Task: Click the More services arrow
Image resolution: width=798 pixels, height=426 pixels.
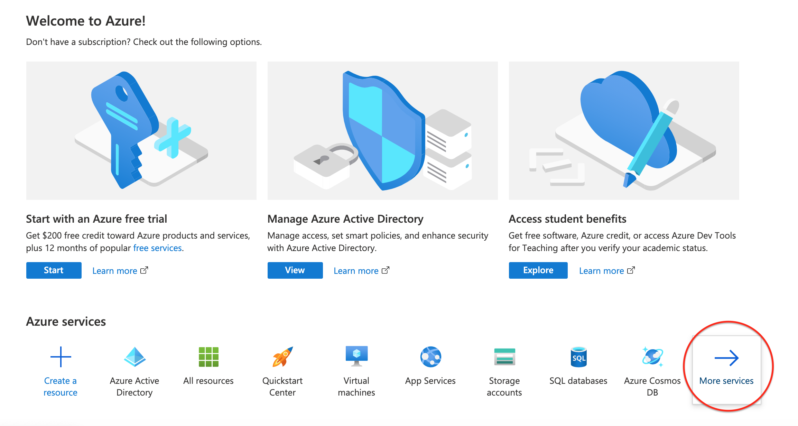Action: (x=726, y=358)
